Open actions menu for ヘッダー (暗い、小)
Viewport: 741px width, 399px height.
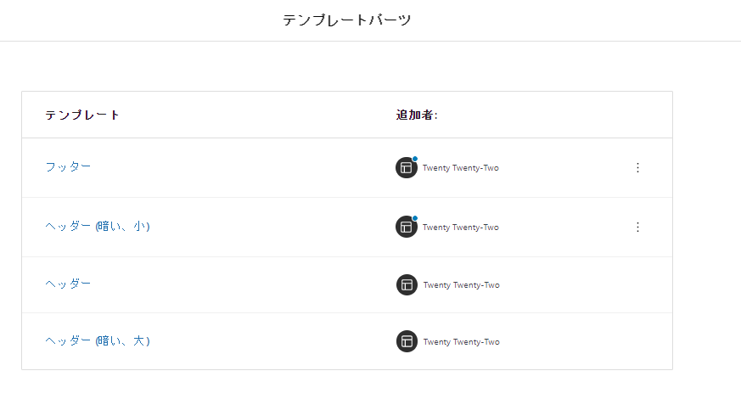[637, 228]
